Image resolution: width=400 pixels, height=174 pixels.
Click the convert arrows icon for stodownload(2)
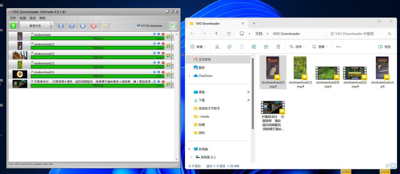168,46
